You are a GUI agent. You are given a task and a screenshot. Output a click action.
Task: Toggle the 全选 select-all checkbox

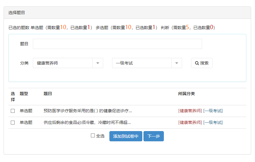point(93,136)
